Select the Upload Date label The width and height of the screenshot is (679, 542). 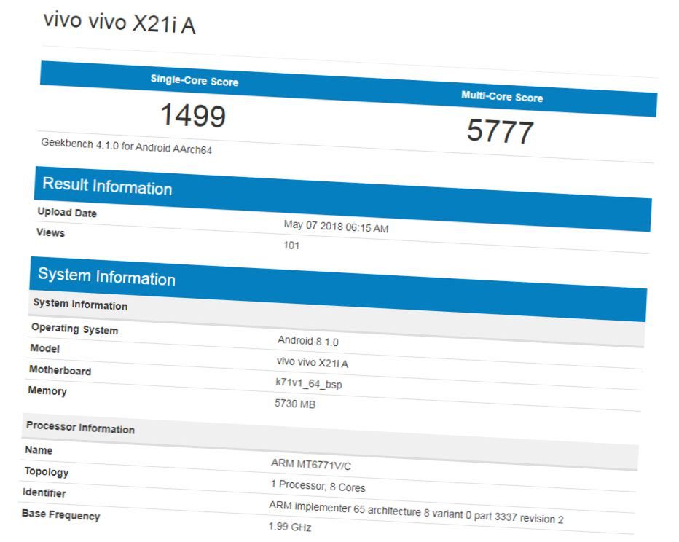coord(67,212)
